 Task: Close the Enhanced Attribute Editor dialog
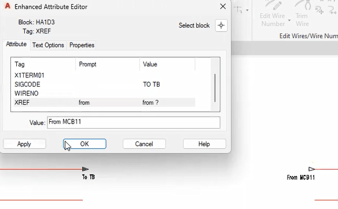tap(223, 6)
